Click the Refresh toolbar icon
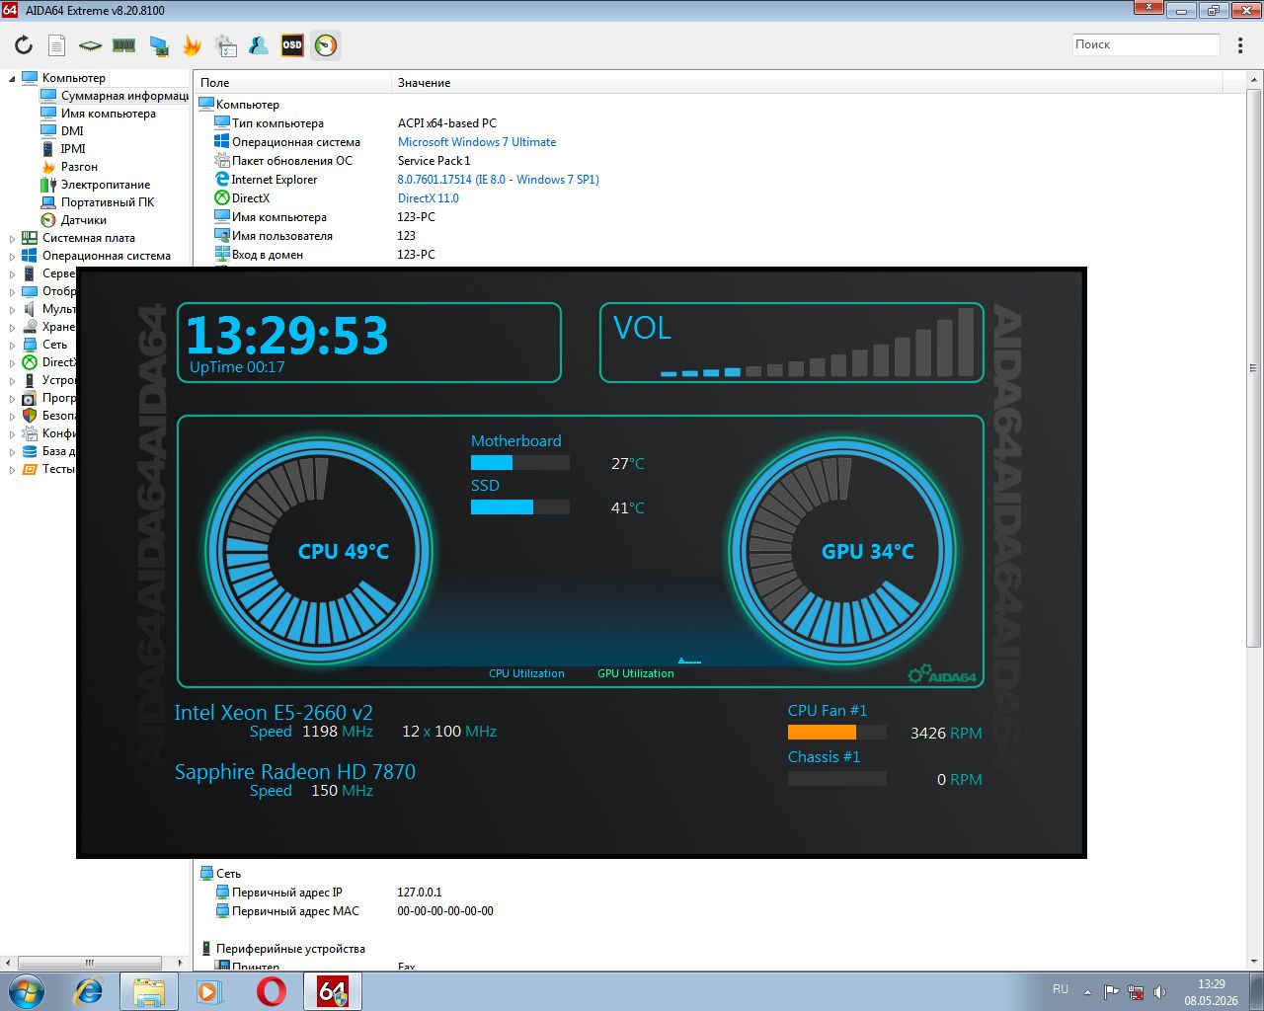1264x1011 pixels. [24, 45]
